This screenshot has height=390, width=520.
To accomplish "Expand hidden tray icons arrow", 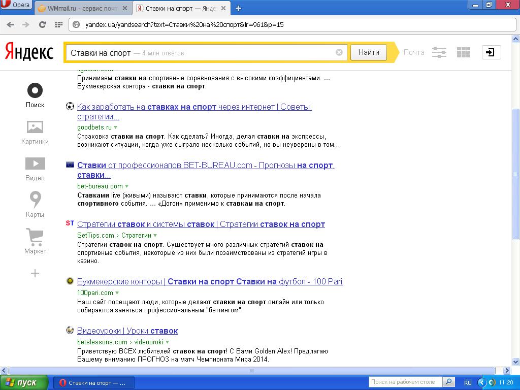I will click(482, 383).
